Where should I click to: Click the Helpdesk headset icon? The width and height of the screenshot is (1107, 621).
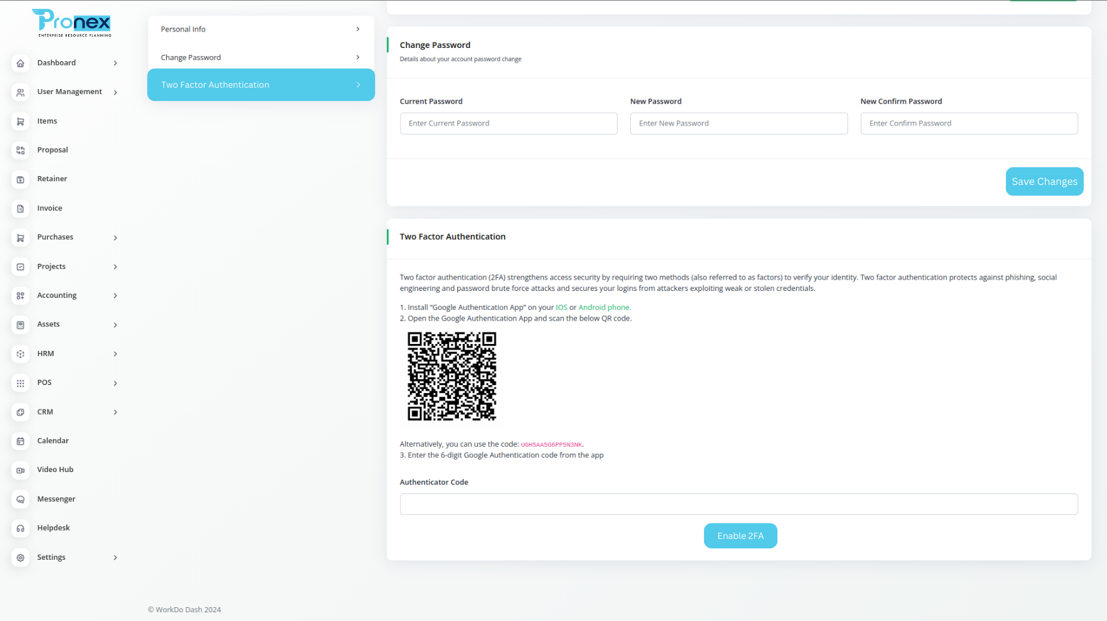pos(20,528)
